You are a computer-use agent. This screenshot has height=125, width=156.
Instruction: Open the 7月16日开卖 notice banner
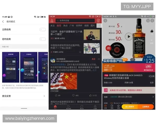(128, 90)
